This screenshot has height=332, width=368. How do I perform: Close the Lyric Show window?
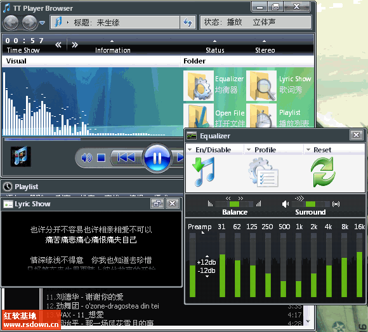pyautogui.click(x=173, y=204)
